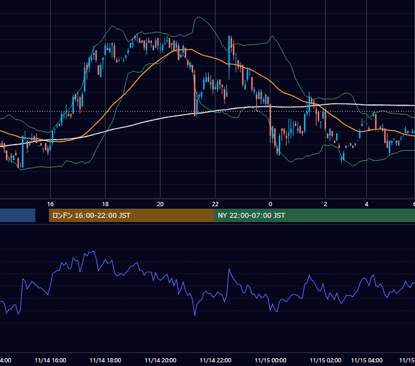Click the '4' hour label on price chart axis
The height and width of the screenshot is (366, 415).
click(367, 204)
